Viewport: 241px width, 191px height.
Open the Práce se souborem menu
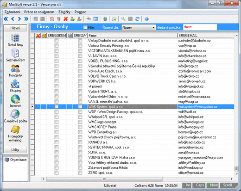tap(39, 12)
